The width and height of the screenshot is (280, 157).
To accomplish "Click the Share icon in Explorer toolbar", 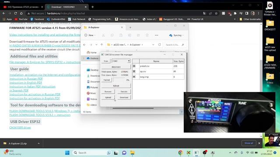I will pos(138,35).
